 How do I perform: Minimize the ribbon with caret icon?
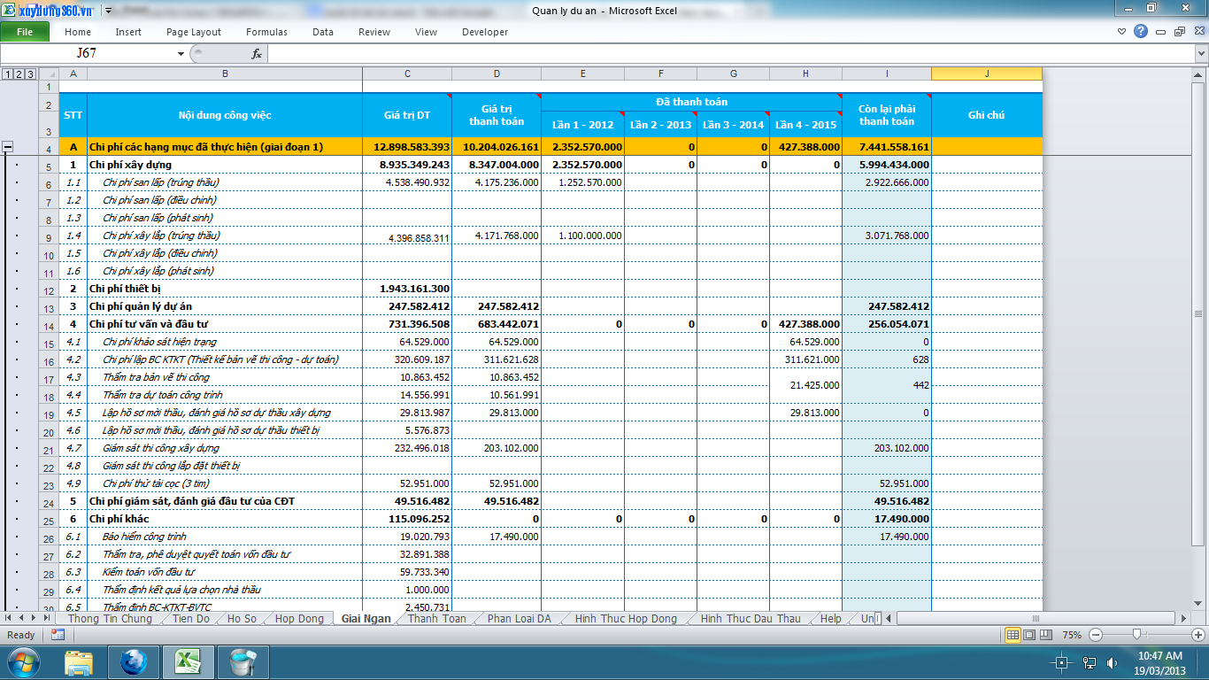click(x=1122, y=31)
